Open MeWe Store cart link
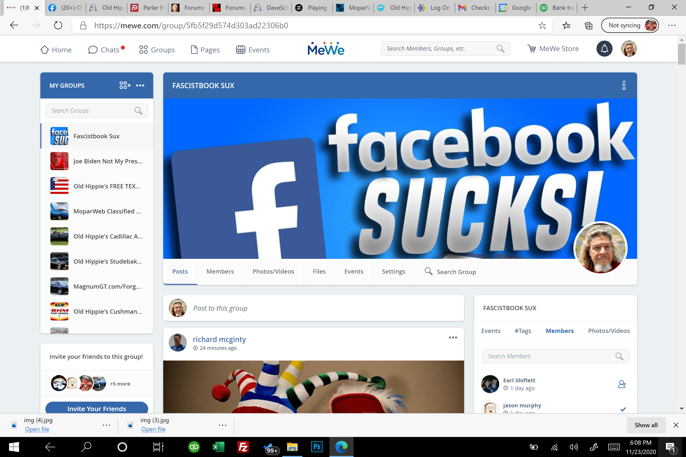The width and height of the screenshot is (686, 457). coord(553,49)
